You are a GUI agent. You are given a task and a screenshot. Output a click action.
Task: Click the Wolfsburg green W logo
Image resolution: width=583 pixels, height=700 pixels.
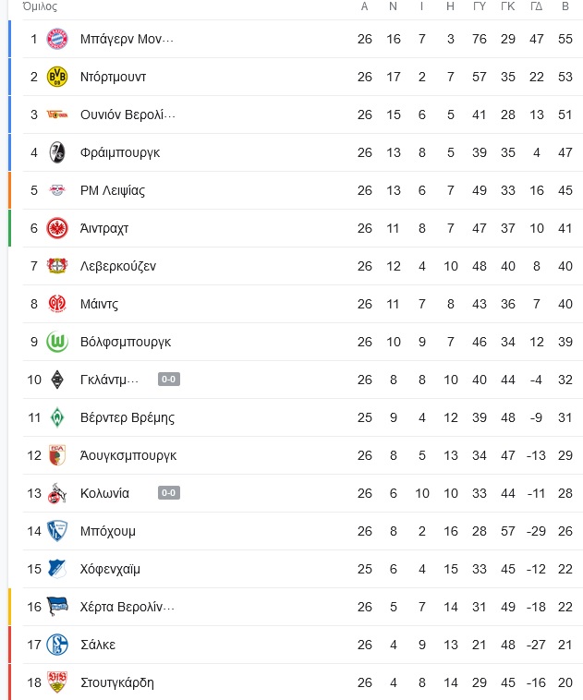[x=57, y=342]
